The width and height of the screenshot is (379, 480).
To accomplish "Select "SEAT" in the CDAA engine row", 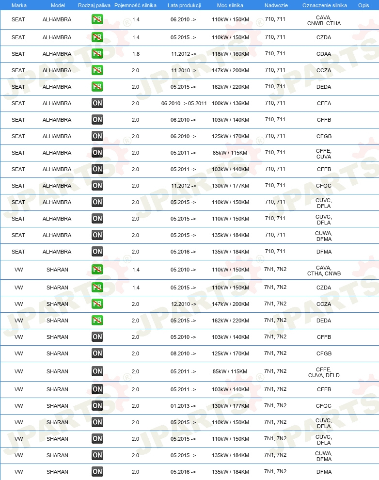I will click(18, 54).
